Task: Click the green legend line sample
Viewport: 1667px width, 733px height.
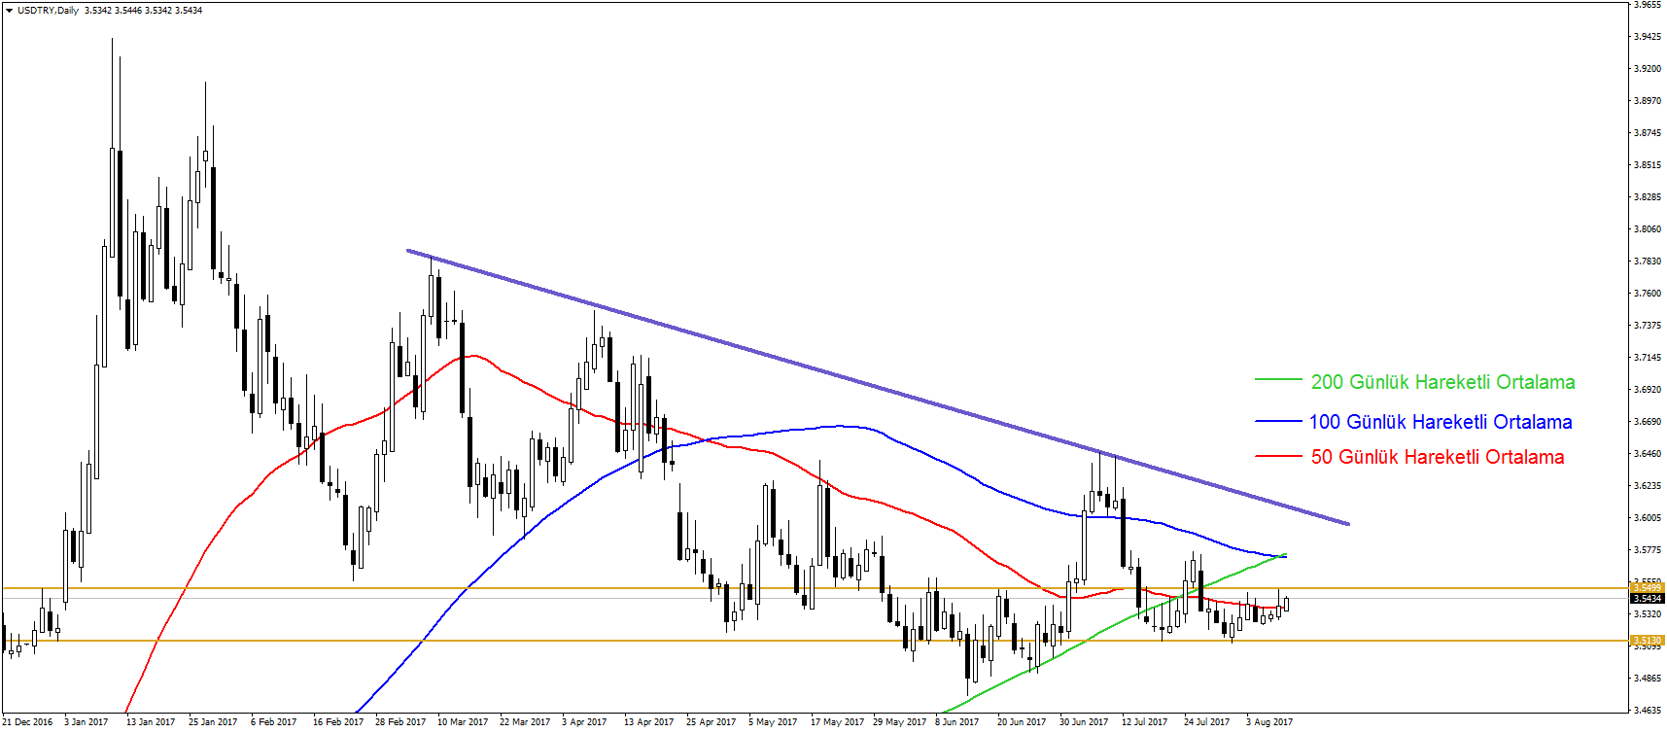Action: click(x=1277, y=381)
